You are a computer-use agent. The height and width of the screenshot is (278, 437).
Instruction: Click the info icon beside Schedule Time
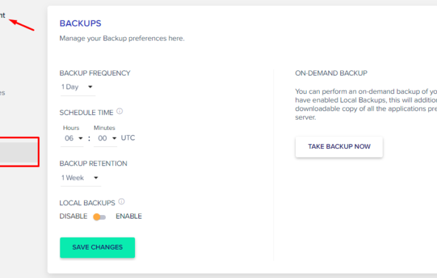coord(120,111)
